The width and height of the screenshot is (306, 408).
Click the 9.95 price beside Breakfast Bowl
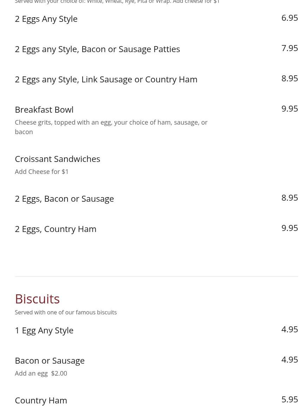point(289,108)
